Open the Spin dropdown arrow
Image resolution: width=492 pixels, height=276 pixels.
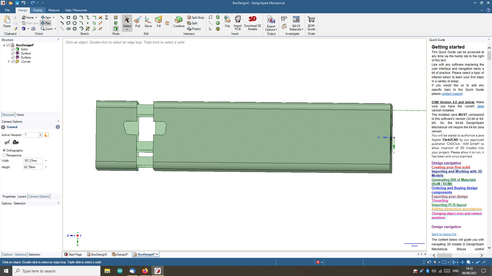(54, 18)
